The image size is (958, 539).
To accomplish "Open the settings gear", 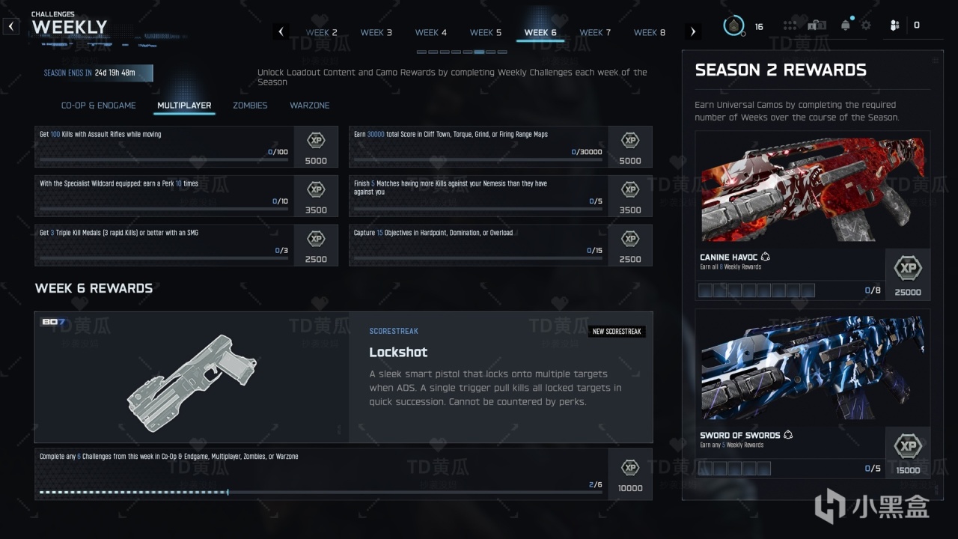I will [866, 25].
